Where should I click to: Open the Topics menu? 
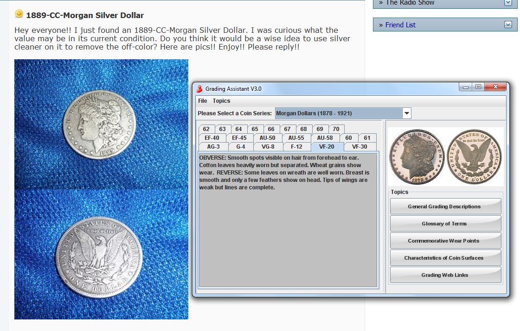click(221, 101)
